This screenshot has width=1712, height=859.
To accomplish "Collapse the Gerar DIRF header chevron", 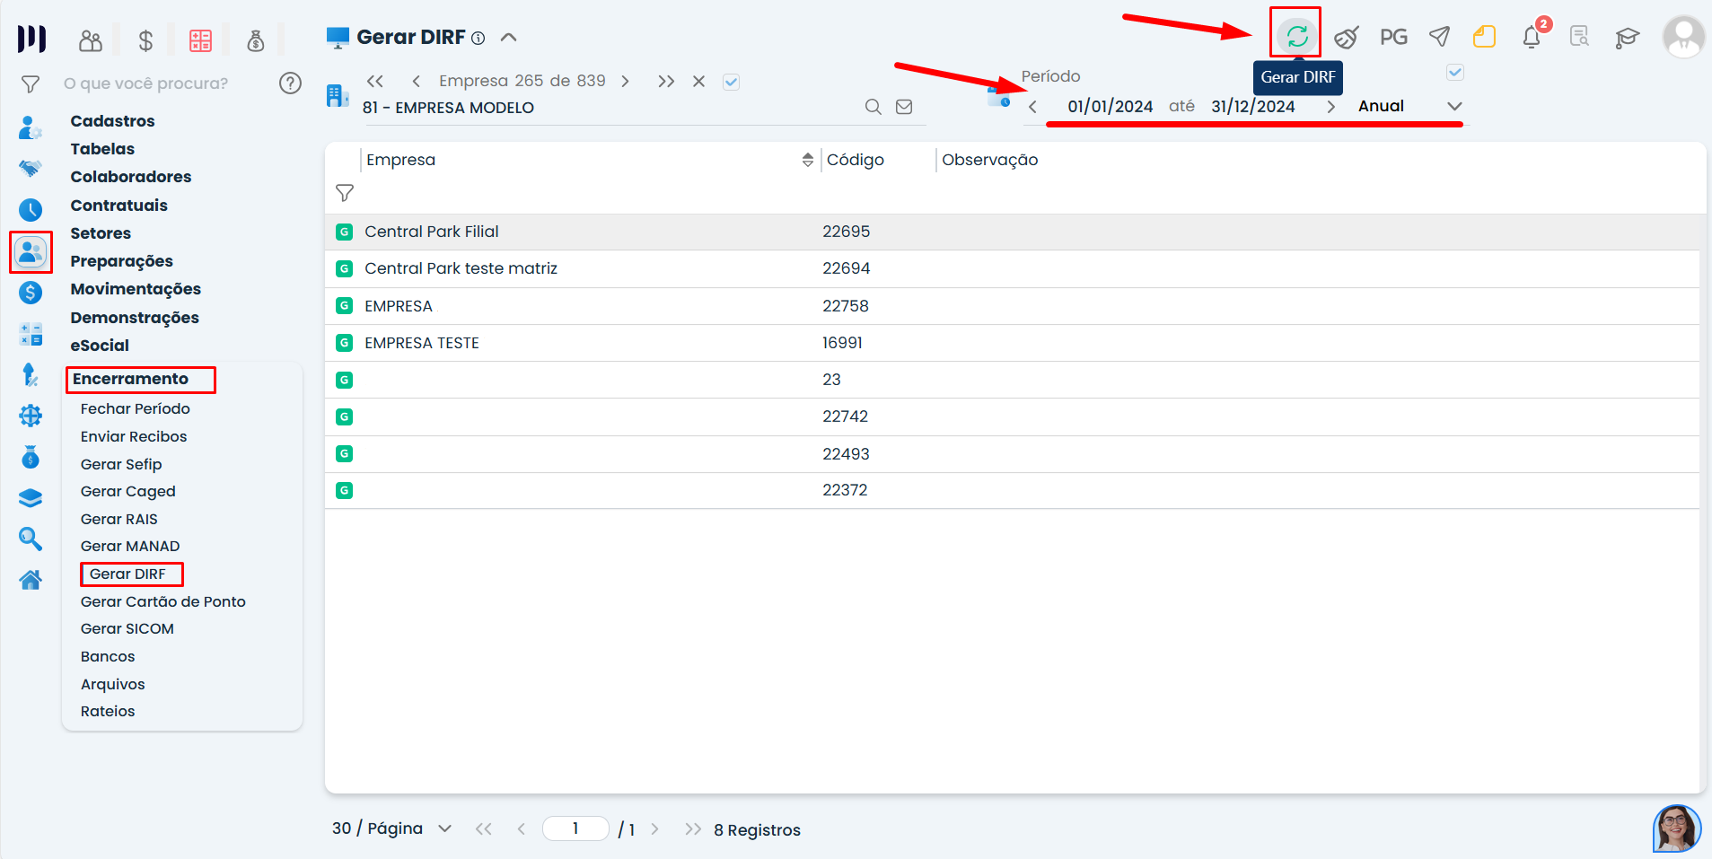I will pos(508,38).
